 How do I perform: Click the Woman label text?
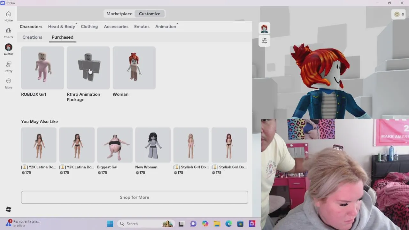pos(120,94)
